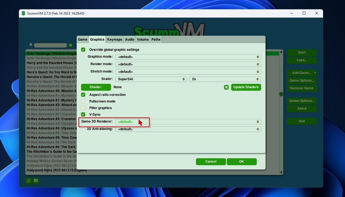
Task: Open the 2x scale factor dropdown
Action: click(225, 79)
